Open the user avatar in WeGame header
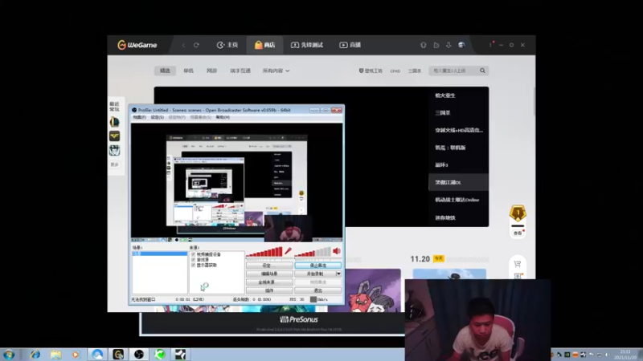 pyautogui.click(x=461, y=45)
